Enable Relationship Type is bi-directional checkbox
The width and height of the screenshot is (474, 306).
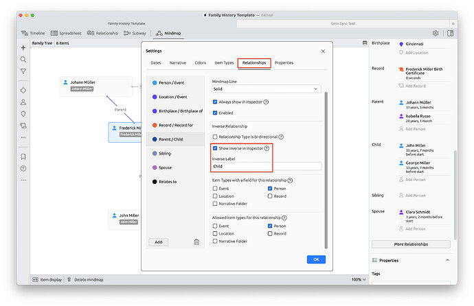pos(215,137)
